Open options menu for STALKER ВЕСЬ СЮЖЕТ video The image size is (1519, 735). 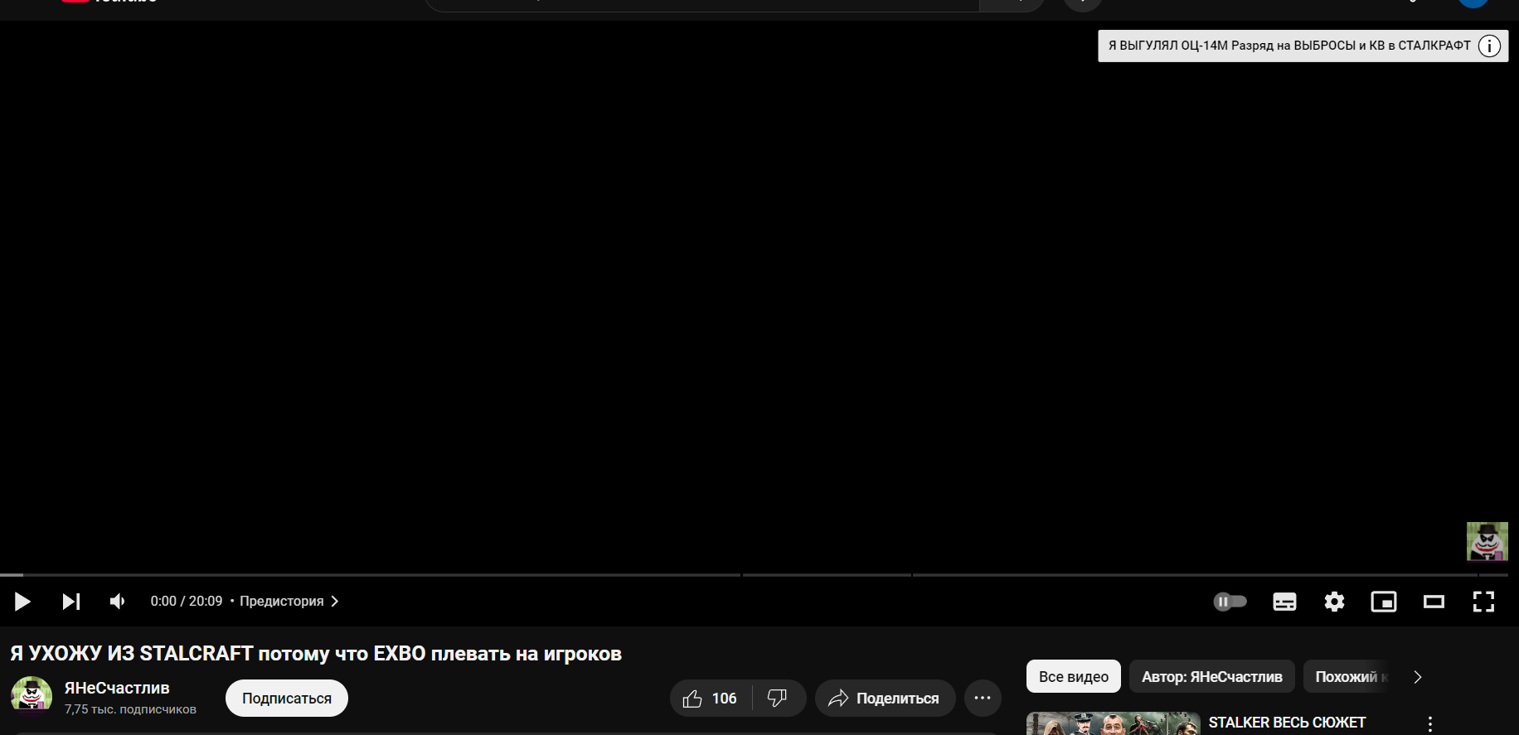click(x=1430, y=723)
